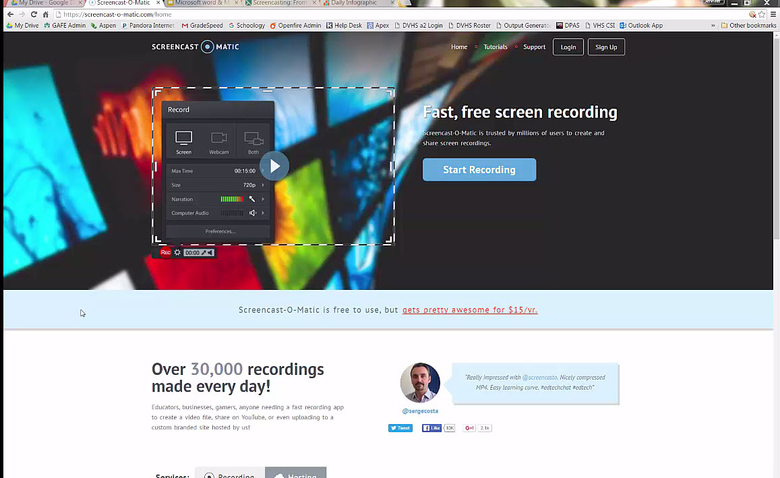Open the My Drive bookmark

22,26
